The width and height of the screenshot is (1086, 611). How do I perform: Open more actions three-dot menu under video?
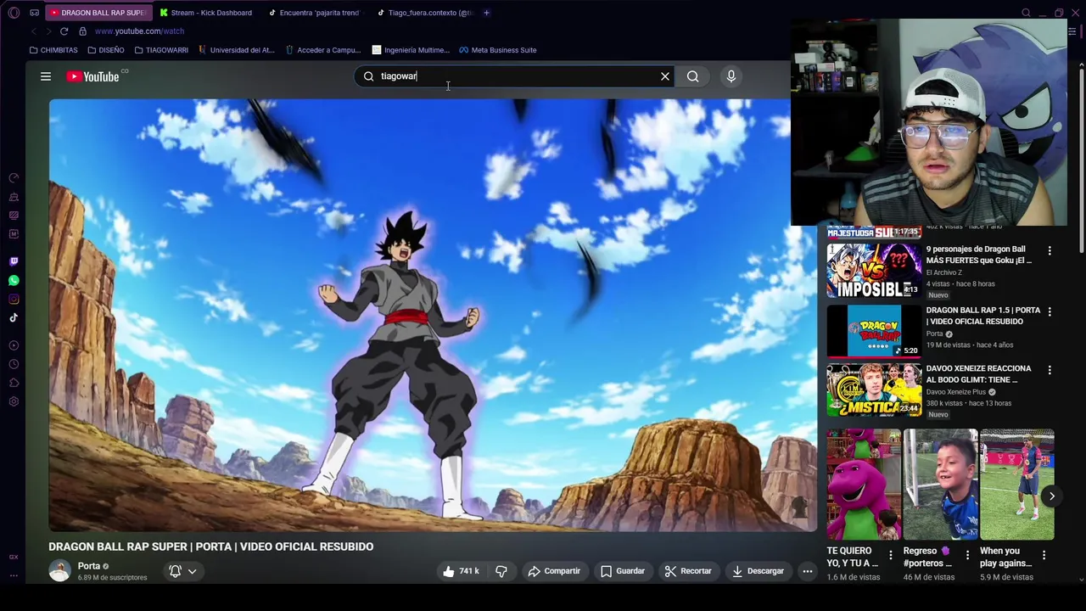[x=808, y=571]
